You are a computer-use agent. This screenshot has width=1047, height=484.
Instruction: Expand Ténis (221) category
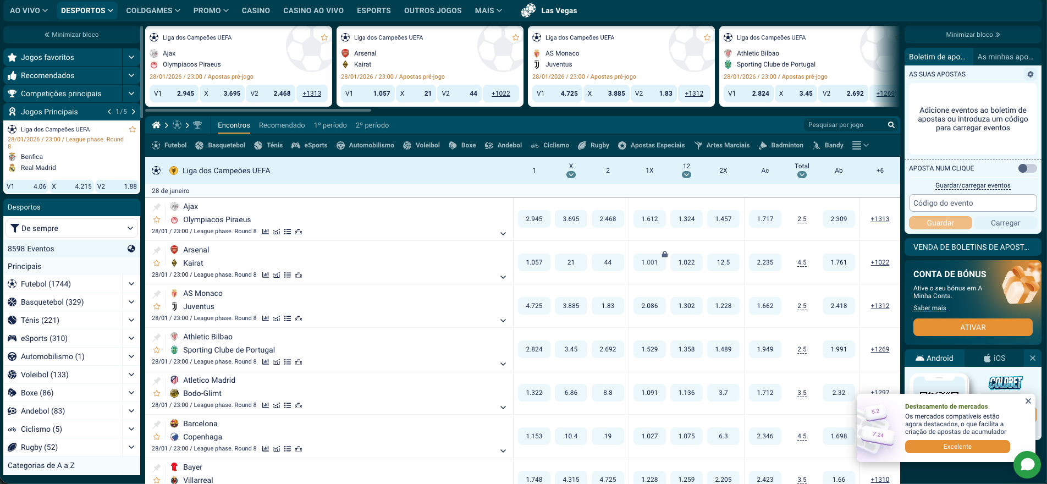tap(131, 320)
